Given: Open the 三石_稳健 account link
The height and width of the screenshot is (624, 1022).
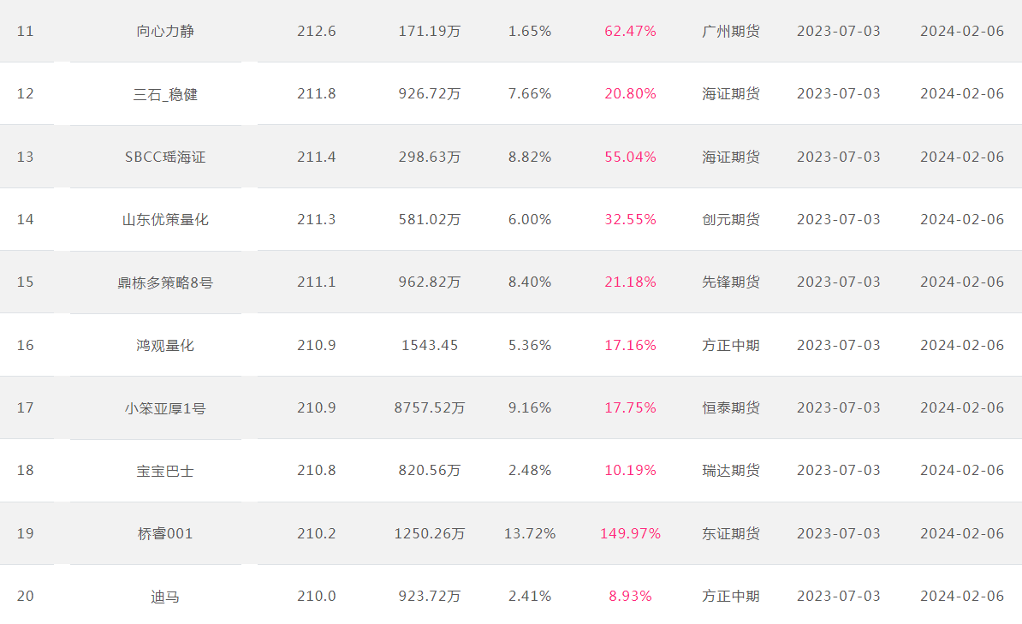Looking at the screenshot, I should click(165, 94).
